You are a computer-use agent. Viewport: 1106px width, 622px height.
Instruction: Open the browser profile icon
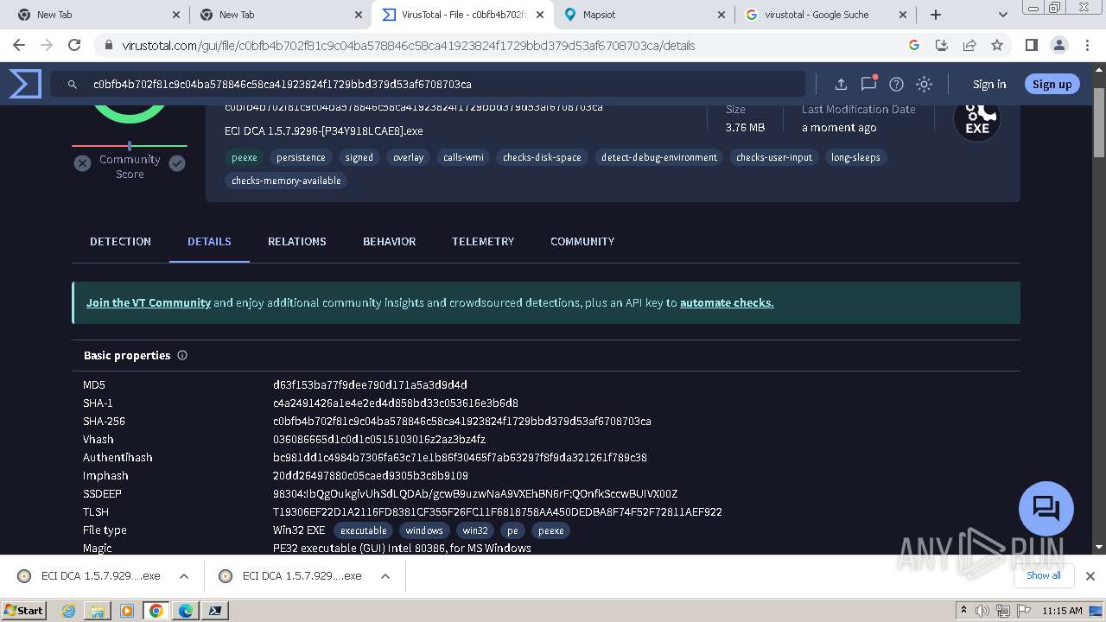(1058, 45)
